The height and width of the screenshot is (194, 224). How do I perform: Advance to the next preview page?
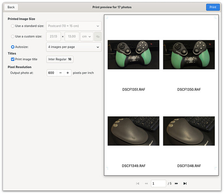click(176, 184)
